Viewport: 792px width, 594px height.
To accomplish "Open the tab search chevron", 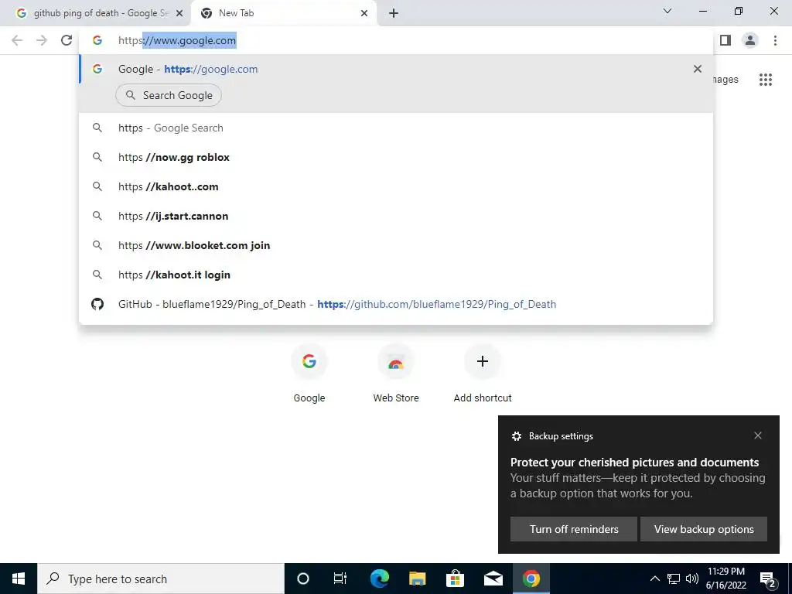I will coord(667,11).
